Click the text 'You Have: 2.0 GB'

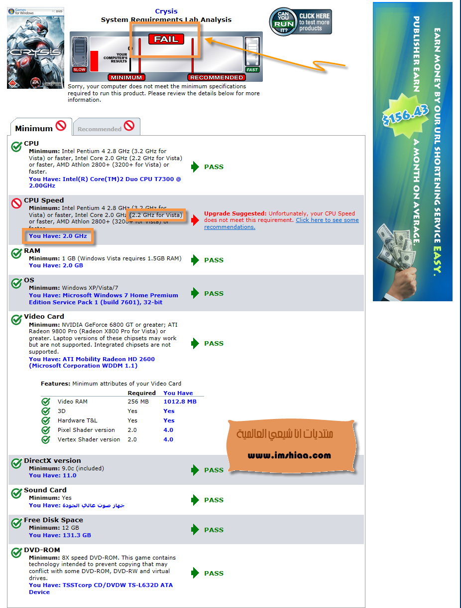click(x=56, y=265)
